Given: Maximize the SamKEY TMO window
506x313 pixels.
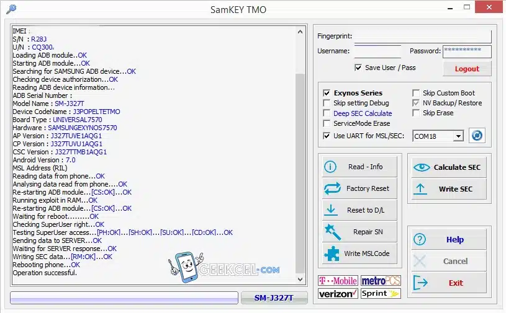Looking at the screenshot, I should [467, 7].
